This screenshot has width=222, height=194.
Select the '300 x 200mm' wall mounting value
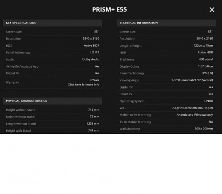pos(204,129)
